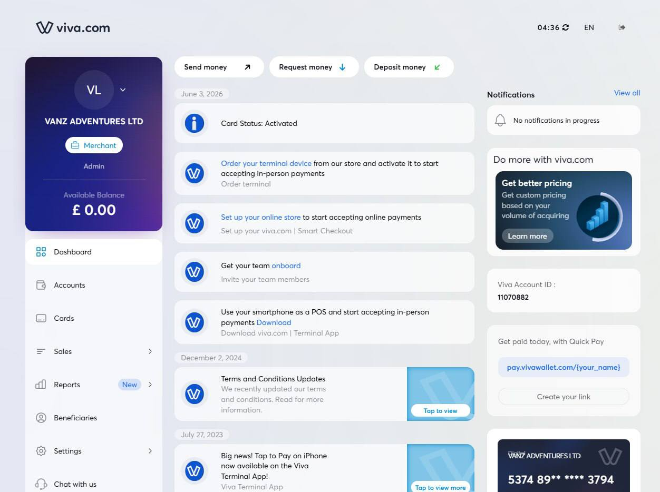Click the Deposit money button
Screen dimensions: 660x492
coord(409,67)
